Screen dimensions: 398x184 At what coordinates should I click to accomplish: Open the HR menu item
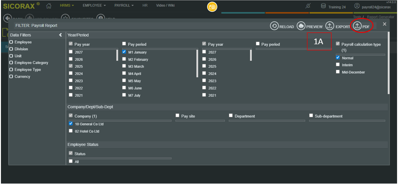pyautogui.click(x=145, y=5)
